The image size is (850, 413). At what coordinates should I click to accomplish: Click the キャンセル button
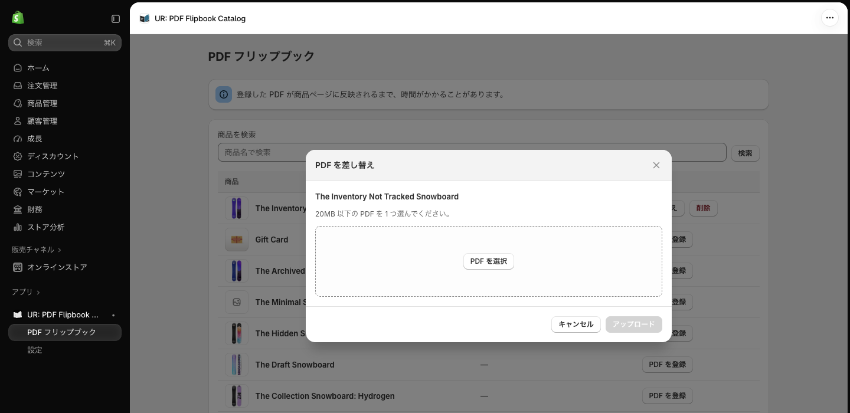tap(576, 324)
